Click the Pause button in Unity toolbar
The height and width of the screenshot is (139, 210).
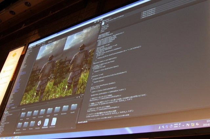pyautogui.click(x=98, y=21)
